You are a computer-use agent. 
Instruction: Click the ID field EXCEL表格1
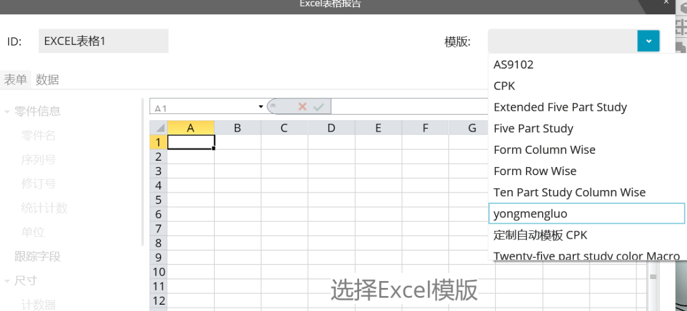104,41
